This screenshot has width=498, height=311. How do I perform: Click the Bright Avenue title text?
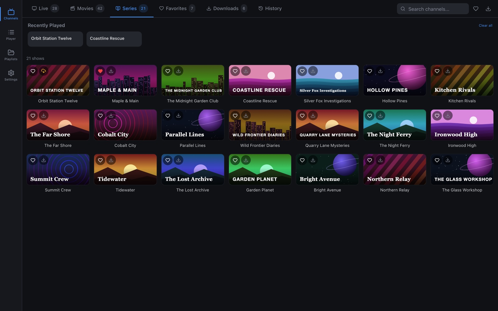[327, 190]
